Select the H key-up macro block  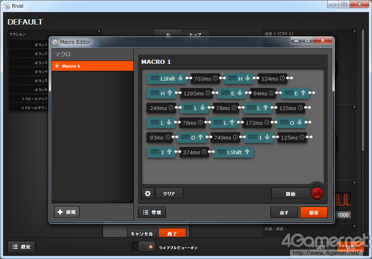tap(161, 93)
